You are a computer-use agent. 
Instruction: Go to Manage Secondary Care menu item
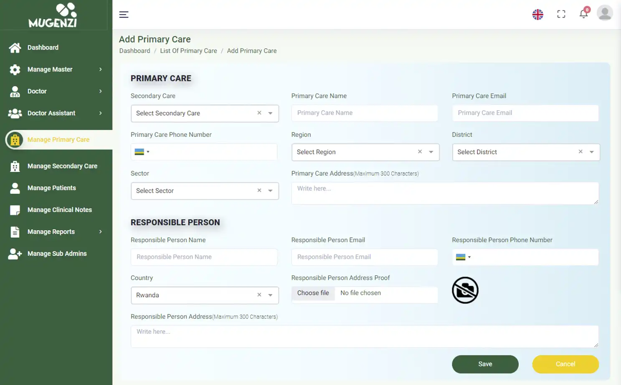[x=62, y=166]
